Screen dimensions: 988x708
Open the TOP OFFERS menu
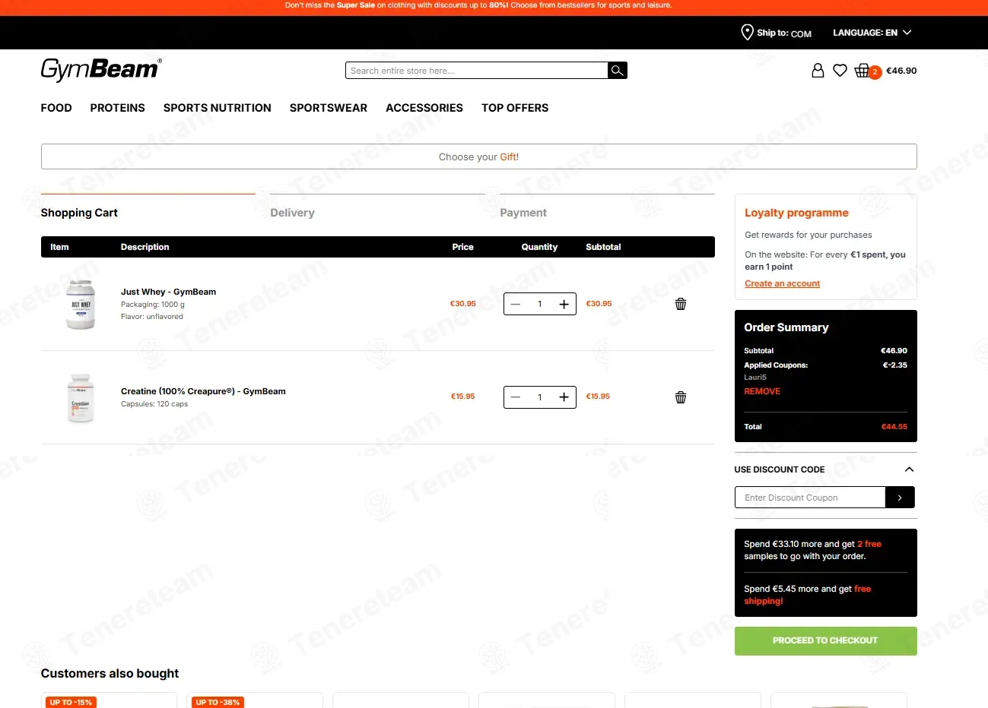point(515,108)
